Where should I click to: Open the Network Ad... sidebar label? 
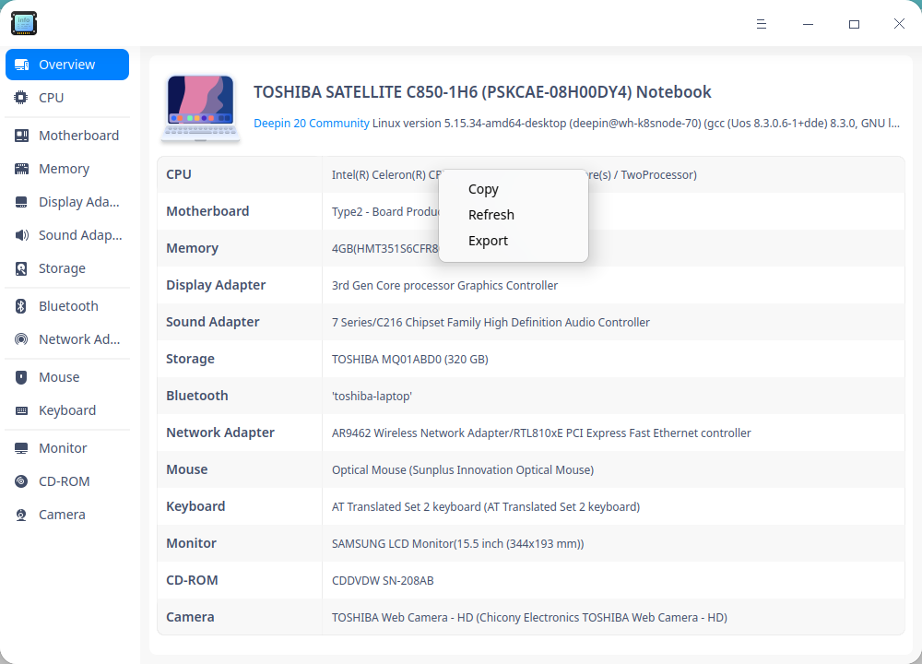(79, 339)
